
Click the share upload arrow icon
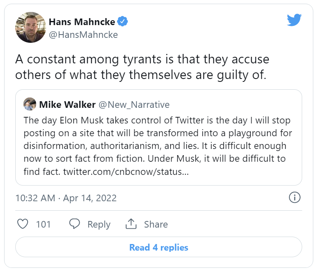pyautogui.click(x=131, y=224)
